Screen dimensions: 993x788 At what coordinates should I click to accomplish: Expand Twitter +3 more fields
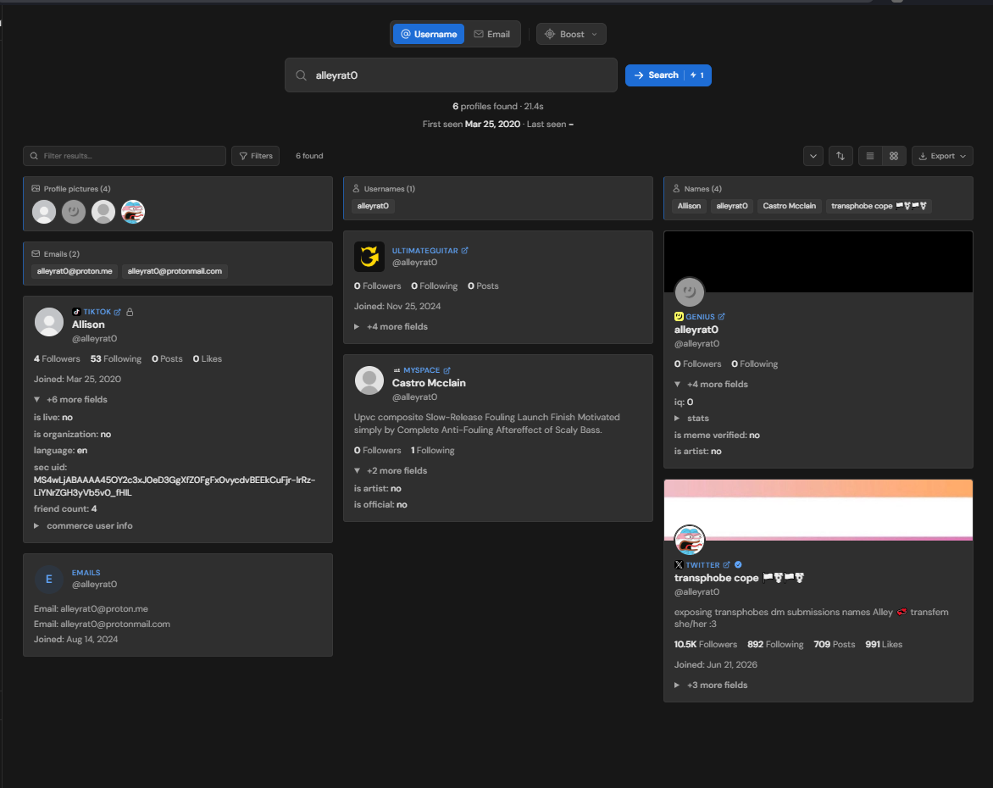pos(711,685)
